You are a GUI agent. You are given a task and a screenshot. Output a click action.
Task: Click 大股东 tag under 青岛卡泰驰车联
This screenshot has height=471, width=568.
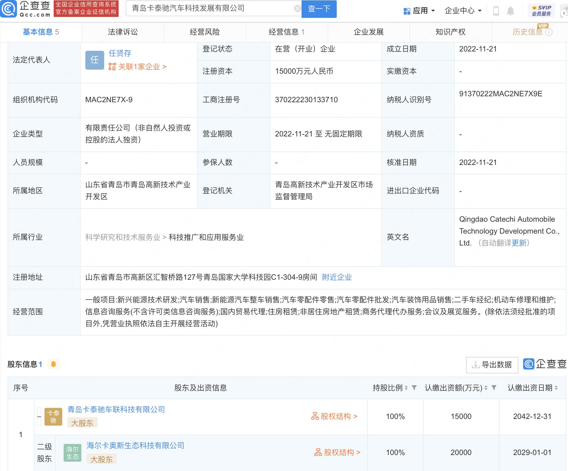point(82,423)
